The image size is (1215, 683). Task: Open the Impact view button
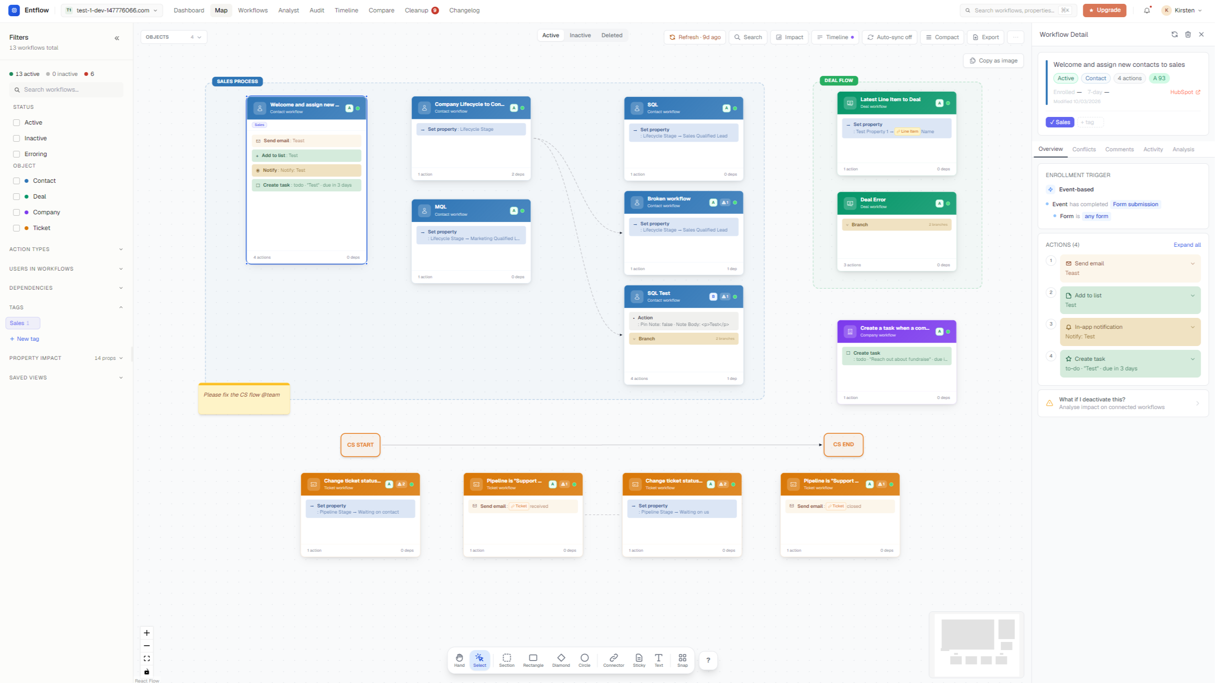pos(789,37)
